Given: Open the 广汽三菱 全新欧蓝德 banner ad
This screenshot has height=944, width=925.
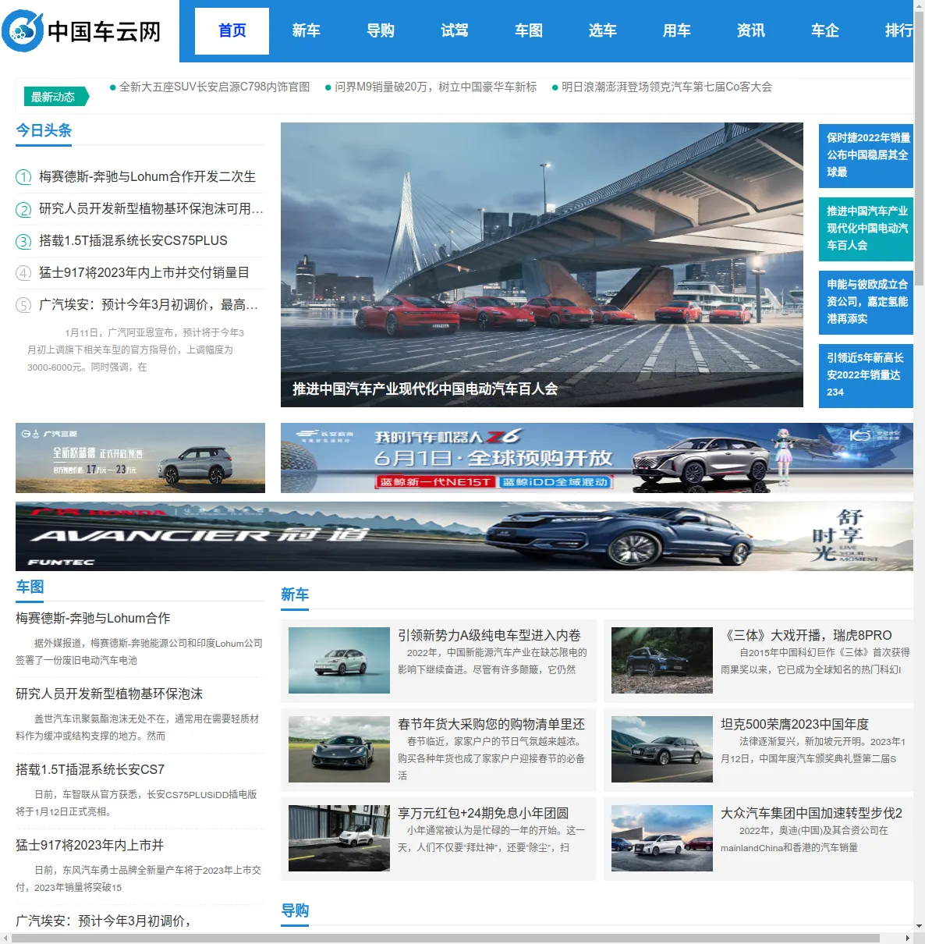Looking at the screenshot, I should (140, 458).
